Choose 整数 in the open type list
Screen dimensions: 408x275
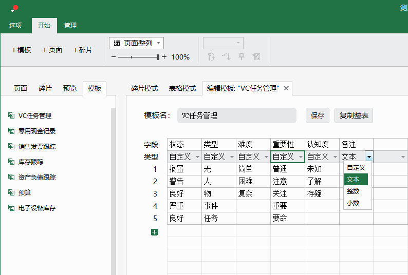tap(356, 191)
